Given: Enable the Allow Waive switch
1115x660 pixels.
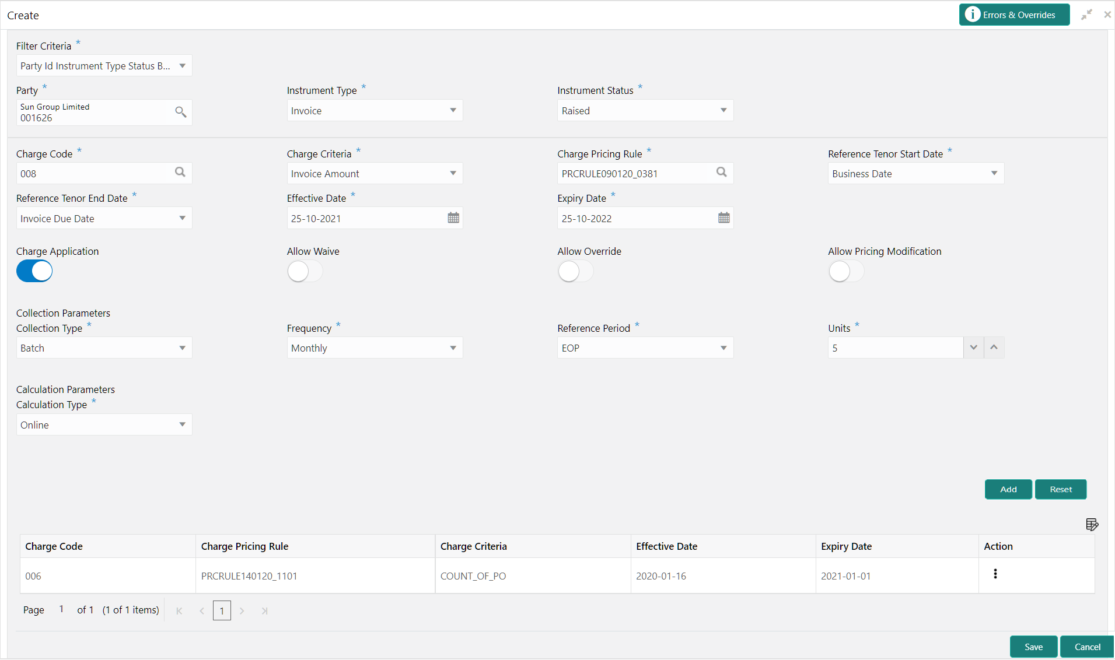Looking at the screenshot, I should [x=305, y=271].
